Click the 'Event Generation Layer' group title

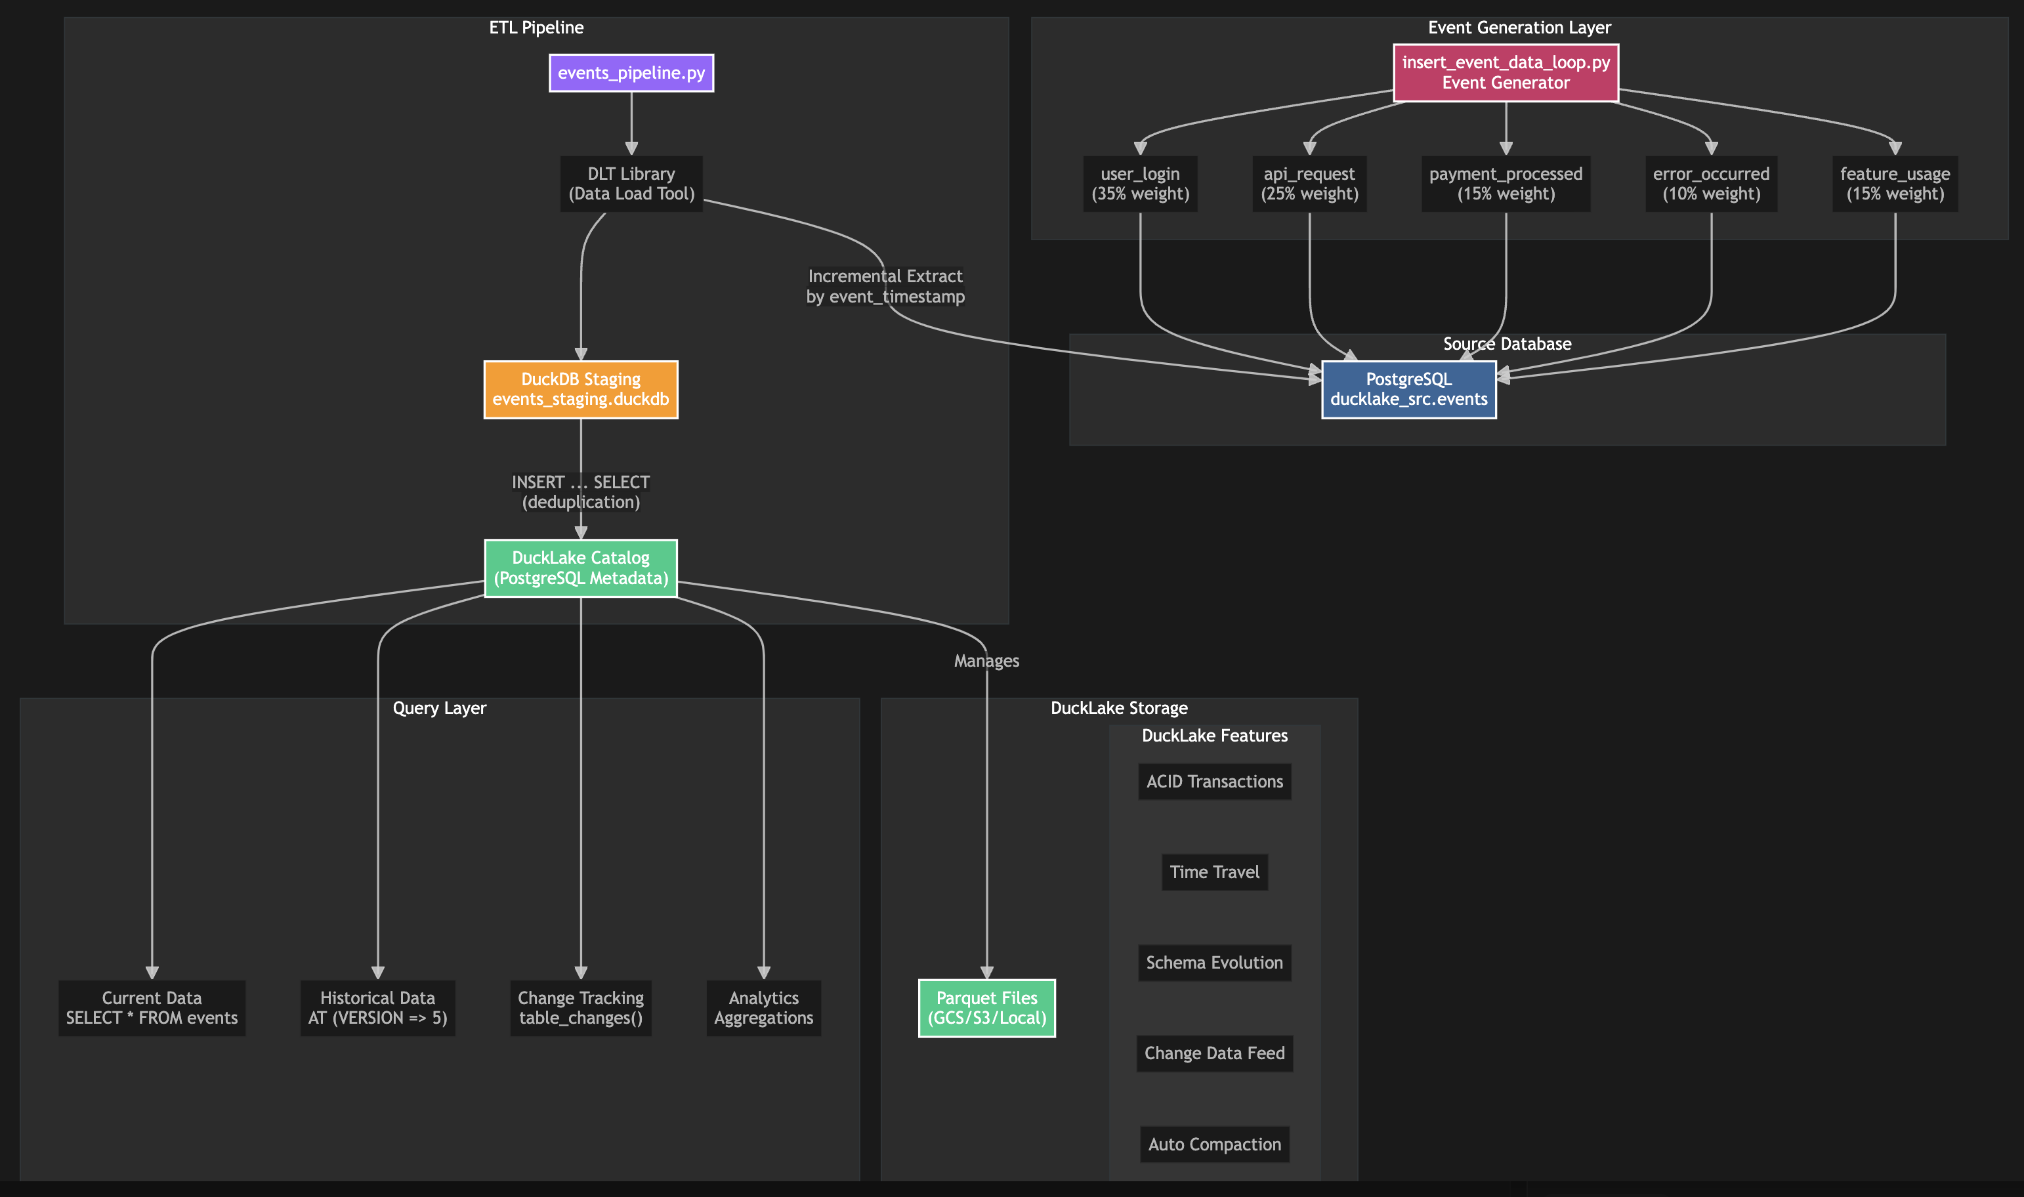pyautogui.click(x=1519, y=28)
